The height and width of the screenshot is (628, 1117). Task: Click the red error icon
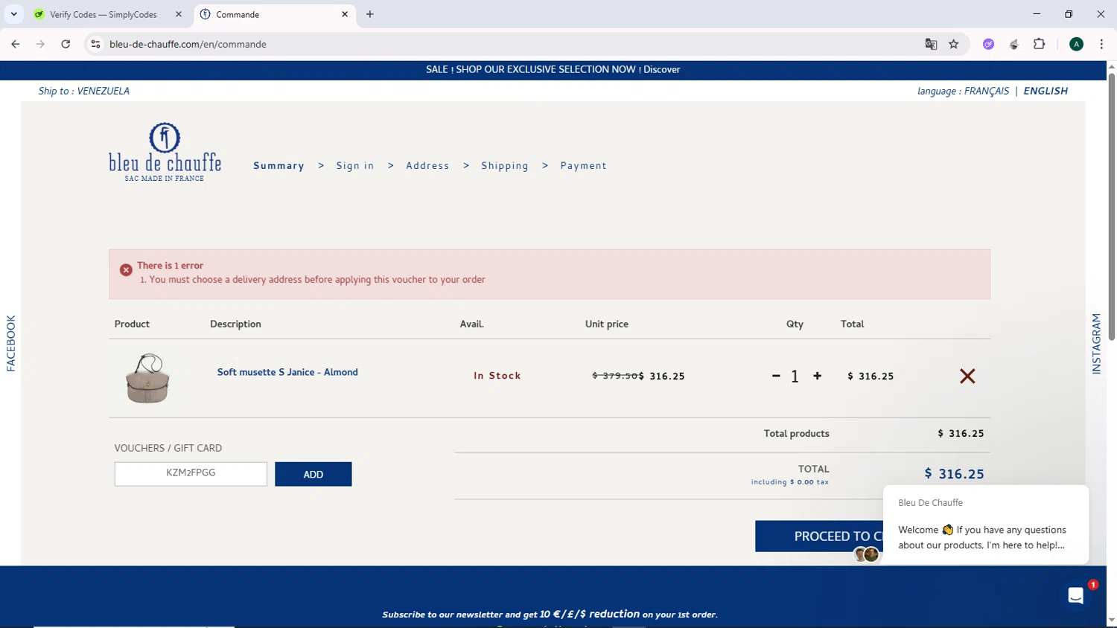[126, 270]
